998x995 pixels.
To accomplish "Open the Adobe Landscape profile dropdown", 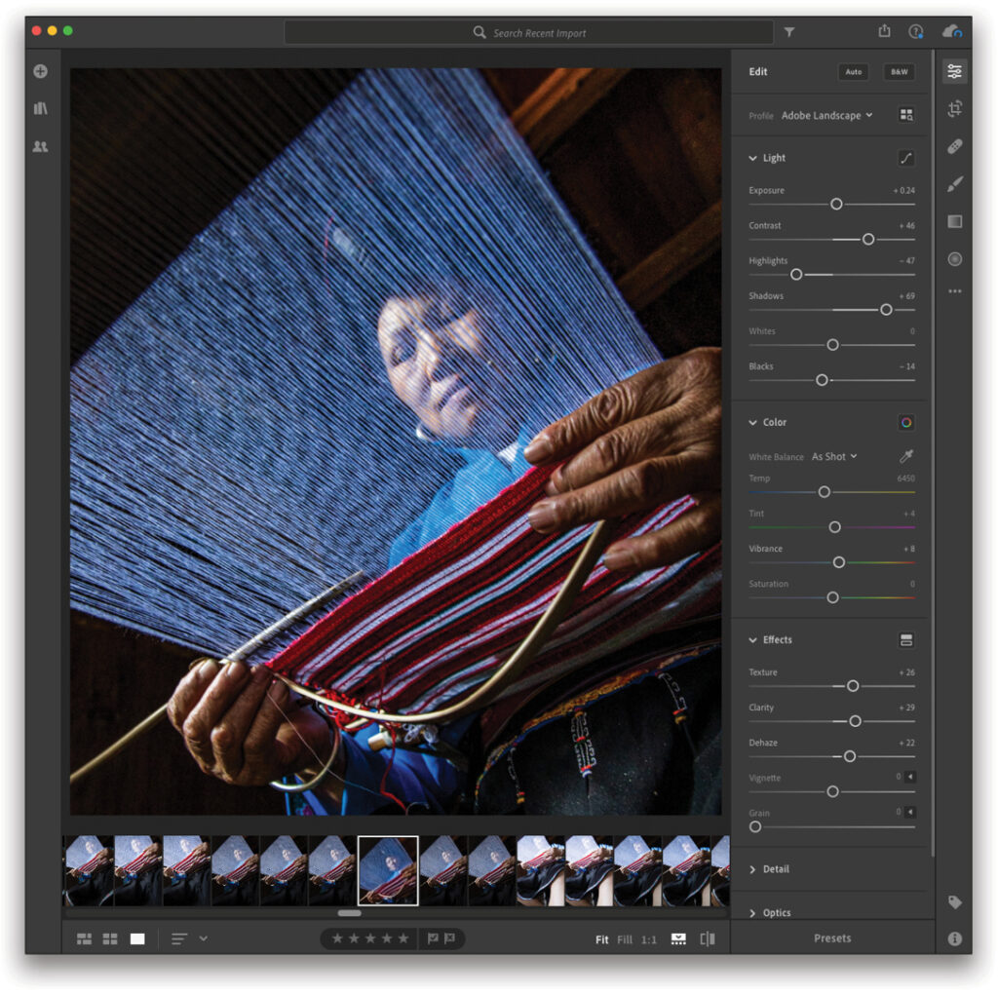I will click(x=826, y=115).
